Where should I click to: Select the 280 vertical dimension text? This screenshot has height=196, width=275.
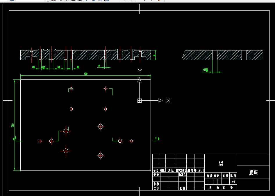coord(12,125)
